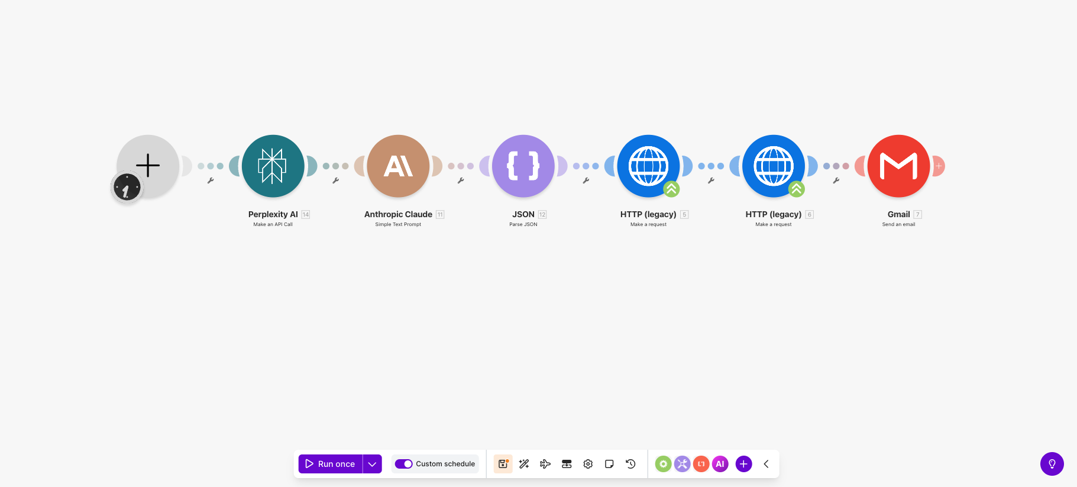
Task: Open the Anthropic Claude module
Action: click(398, 166)
